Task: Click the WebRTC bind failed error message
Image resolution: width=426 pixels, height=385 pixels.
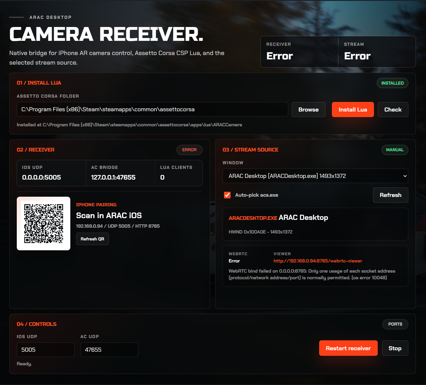Action: (312, 274)
